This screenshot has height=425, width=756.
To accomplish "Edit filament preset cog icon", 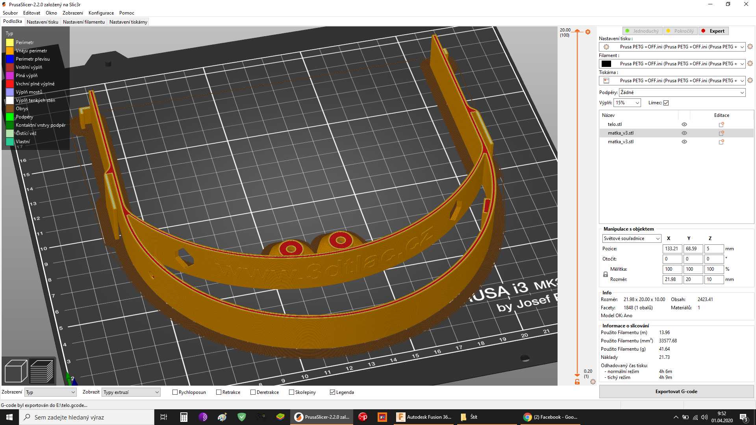I will (750, 63).
